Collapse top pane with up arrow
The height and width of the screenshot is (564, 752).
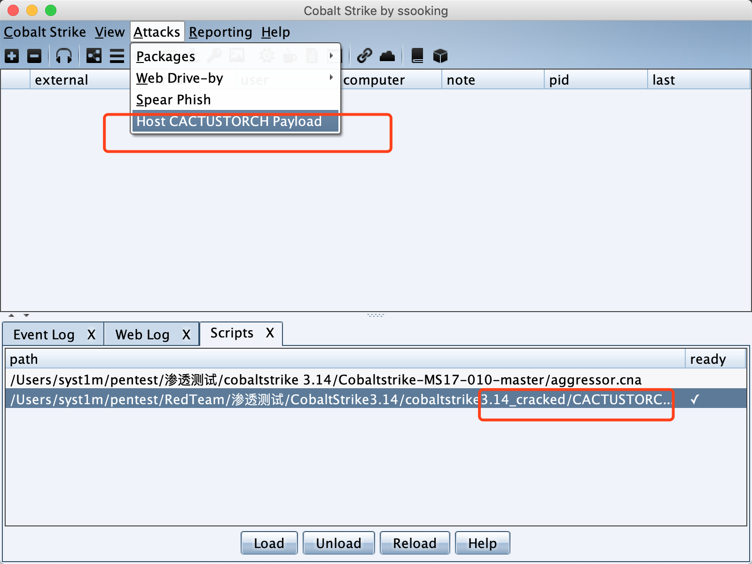tap(12, 315)
